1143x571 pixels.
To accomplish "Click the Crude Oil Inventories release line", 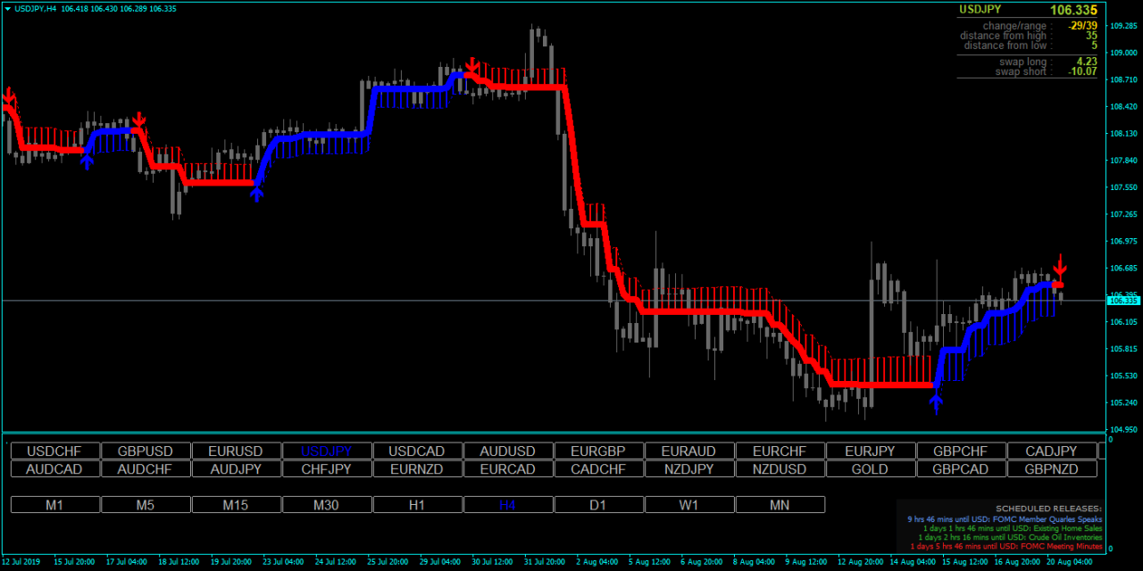I will (x=1011, y=537).
